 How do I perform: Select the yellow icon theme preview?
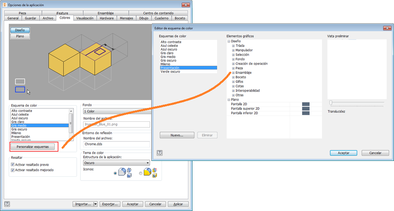coord(150,173)
